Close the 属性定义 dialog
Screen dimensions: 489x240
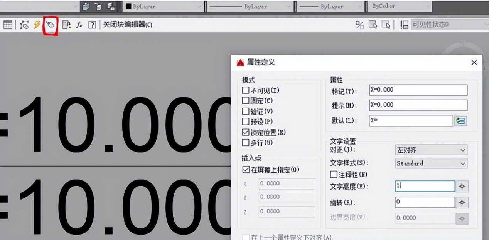(x=474, y=62)
